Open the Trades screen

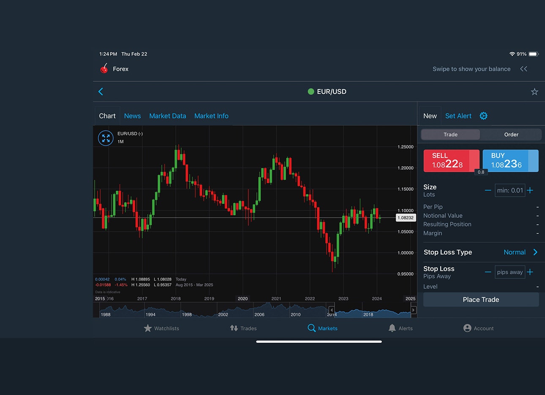243,328
